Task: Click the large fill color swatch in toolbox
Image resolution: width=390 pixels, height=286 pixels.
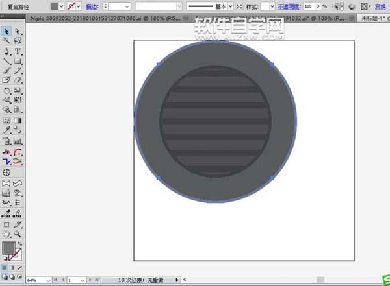Action: (8, 248)
